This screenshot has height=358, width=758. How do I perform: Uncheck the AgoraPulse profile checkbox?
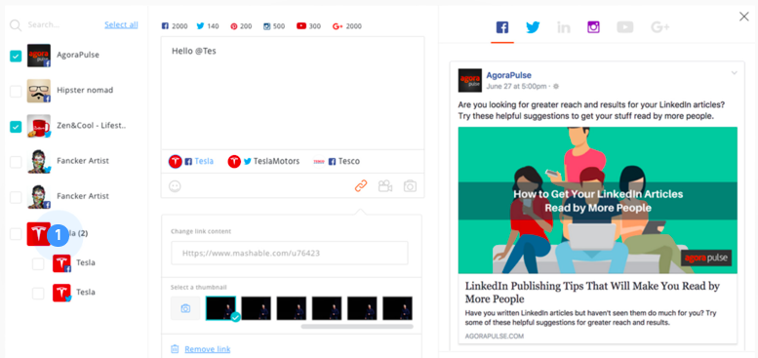click(x=16, y=56)
